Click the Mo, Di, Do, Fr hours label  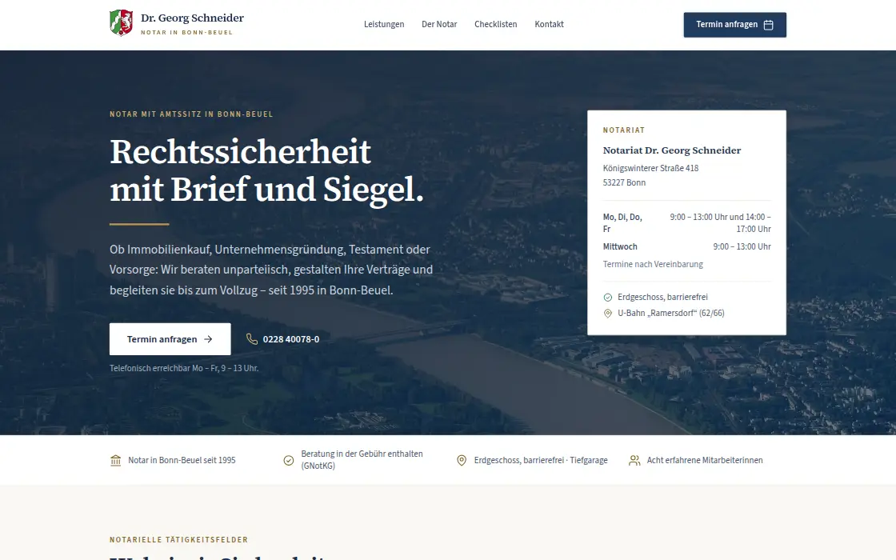[x=623, y=223]
